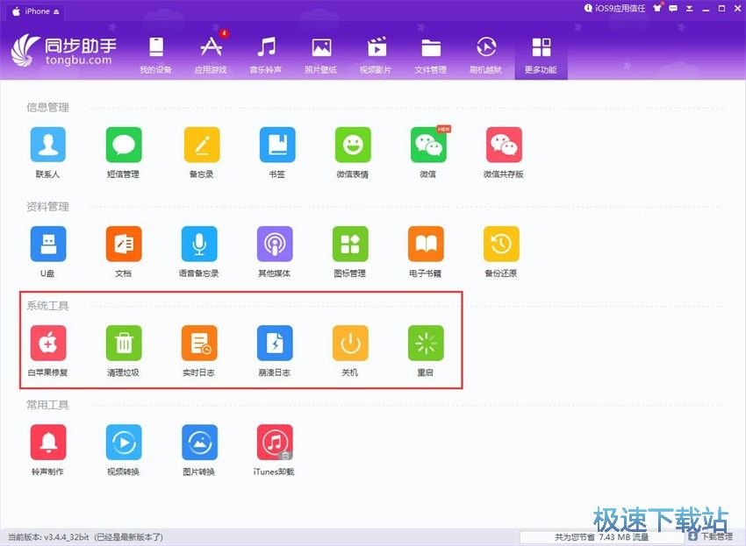Switch to 照片壁纸 tab
The image size is (746, 546).
pos(321,55)
